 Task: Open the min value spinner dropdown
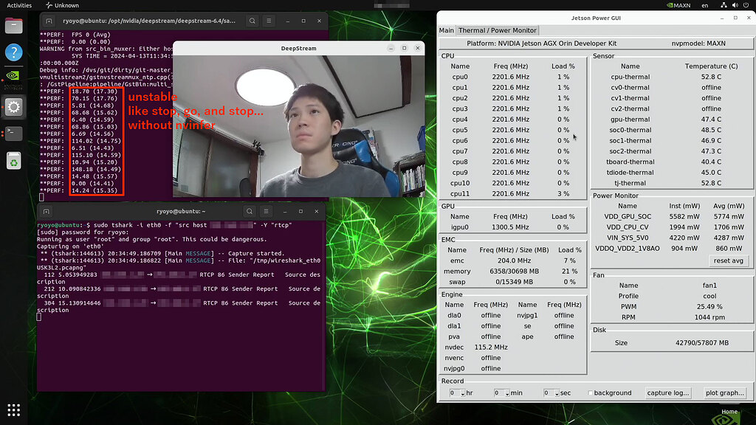(x=507, y=393)
